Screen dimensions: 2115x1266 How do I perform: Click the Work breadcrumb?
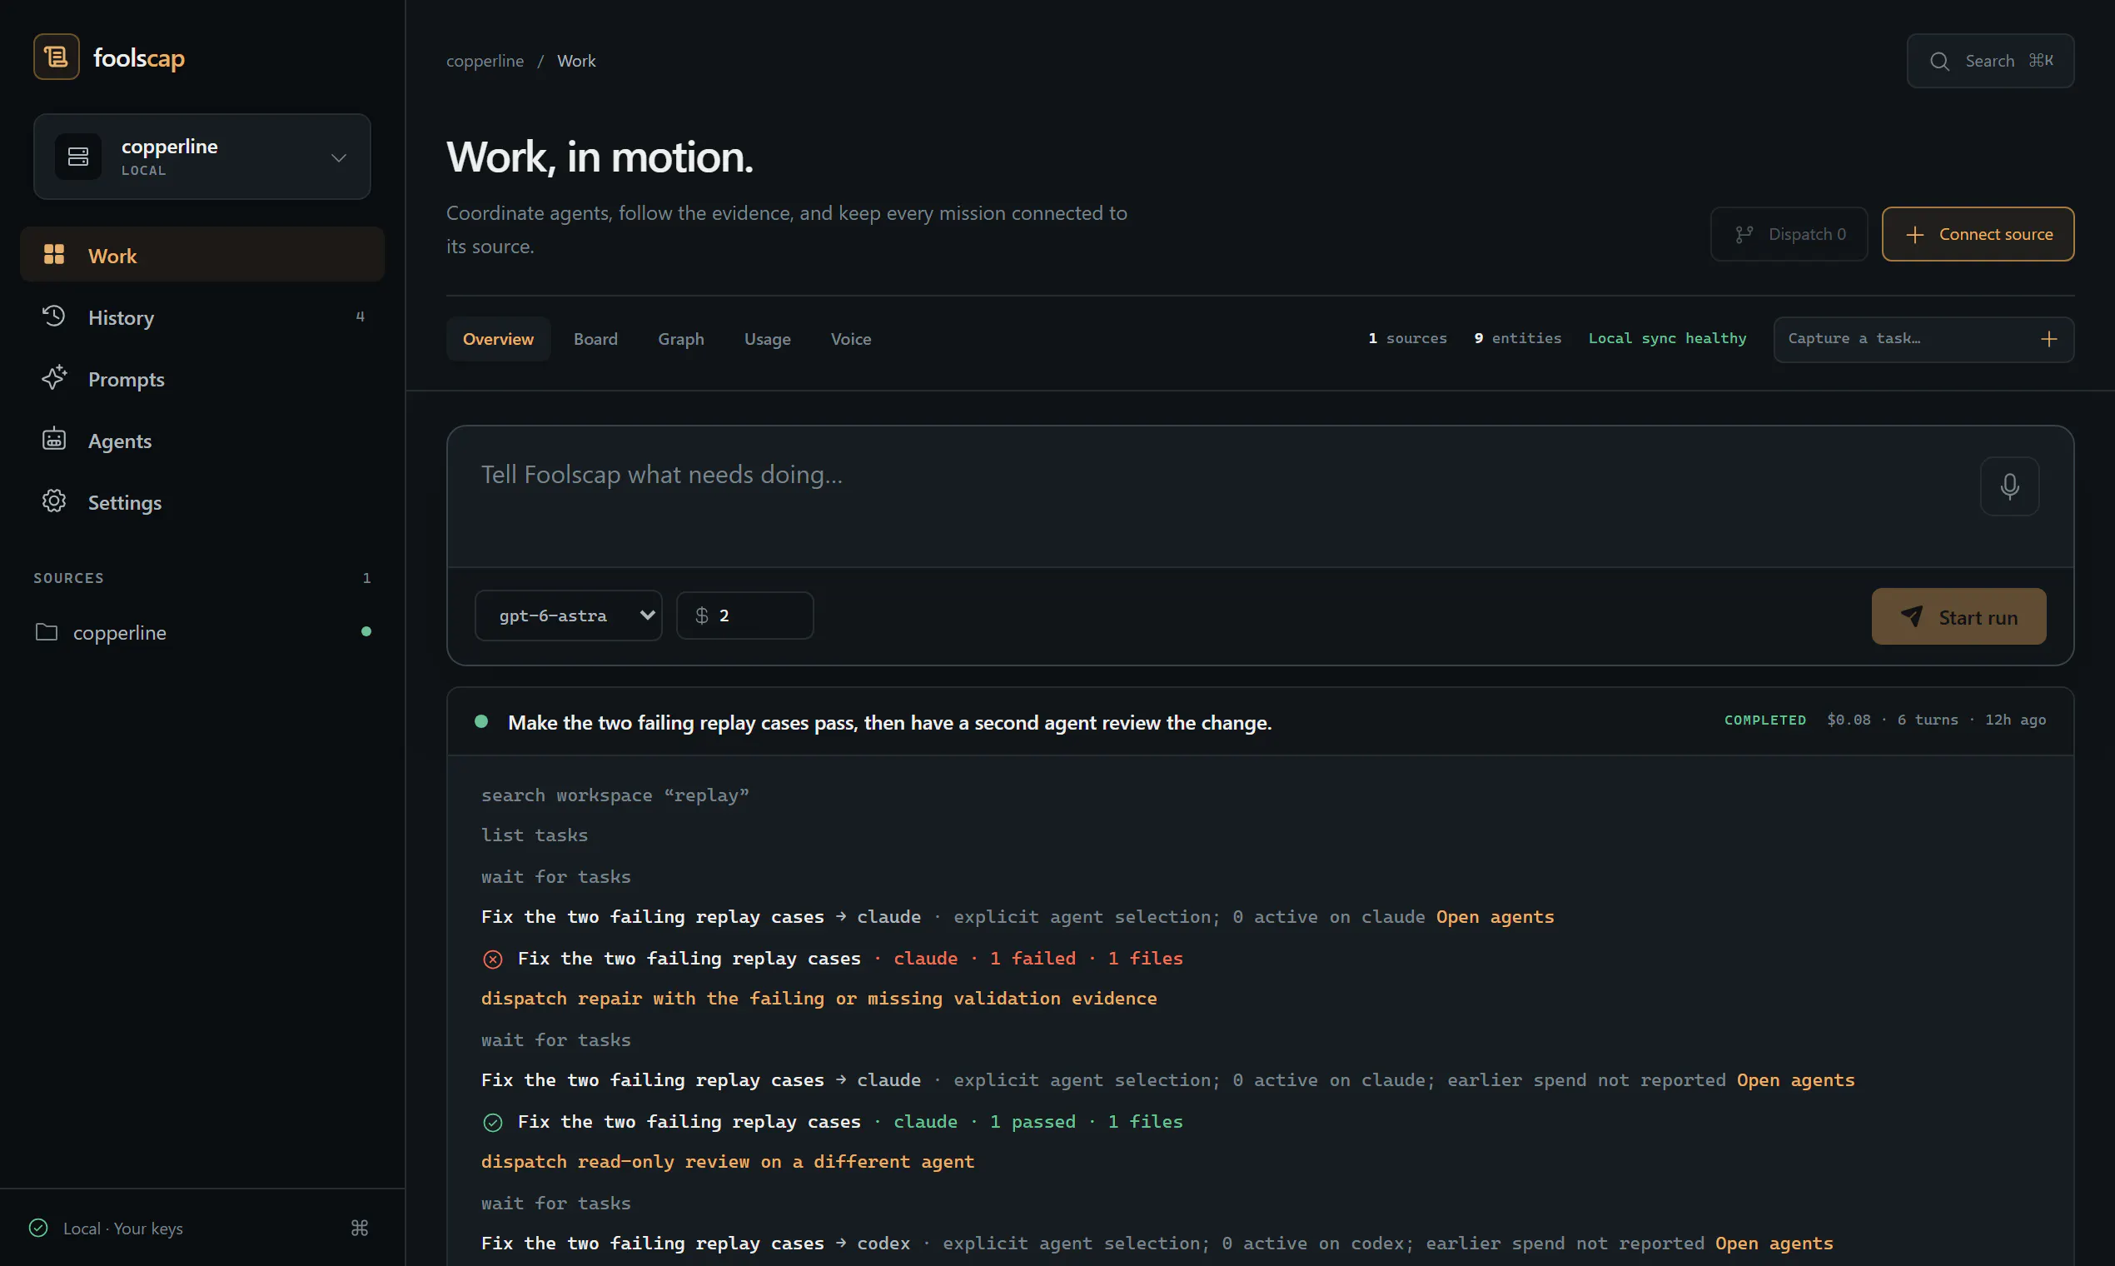576,61
